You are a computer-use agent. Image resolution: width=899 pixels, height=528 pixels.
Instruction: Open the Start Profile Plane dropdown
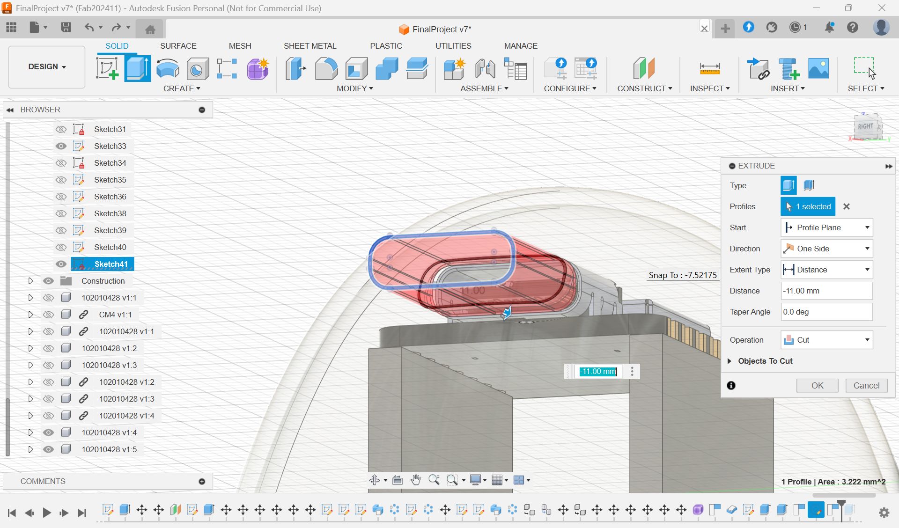pos(826,227)
